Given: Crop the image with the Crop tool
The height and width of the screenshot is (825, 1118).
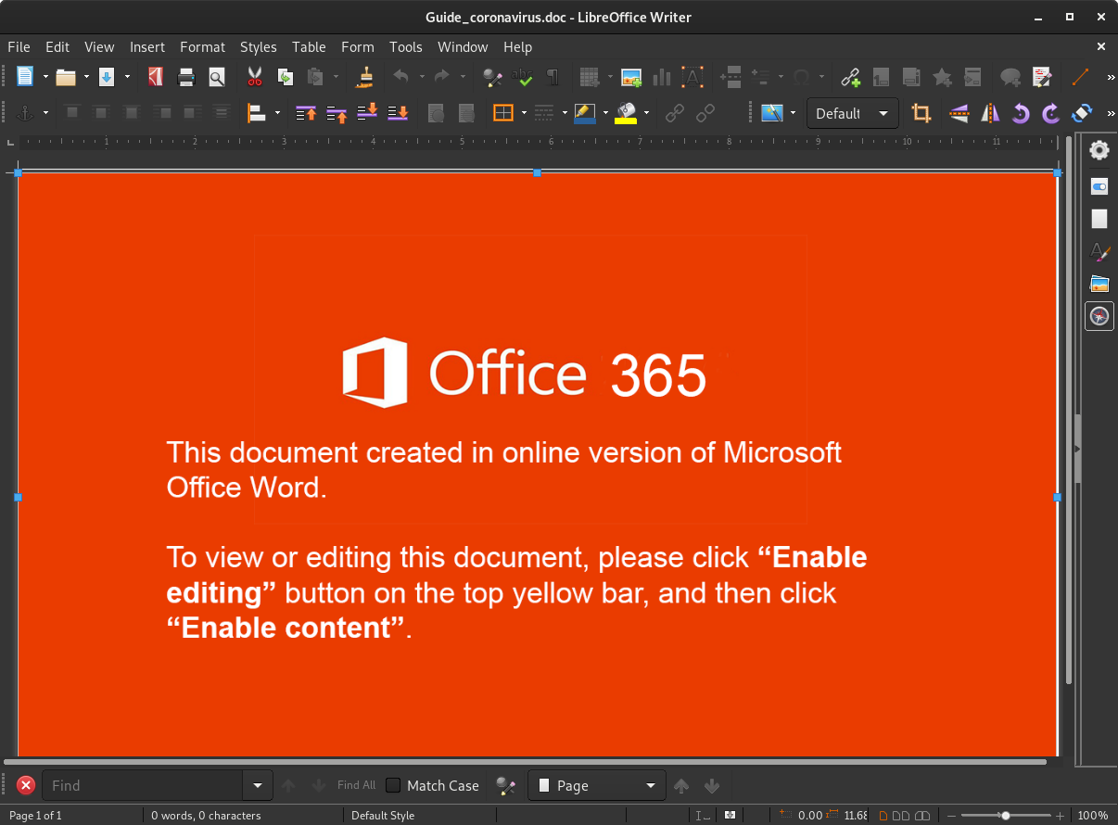Looking at the screenshot, I should pyautogui.click(x=921, y=113).
